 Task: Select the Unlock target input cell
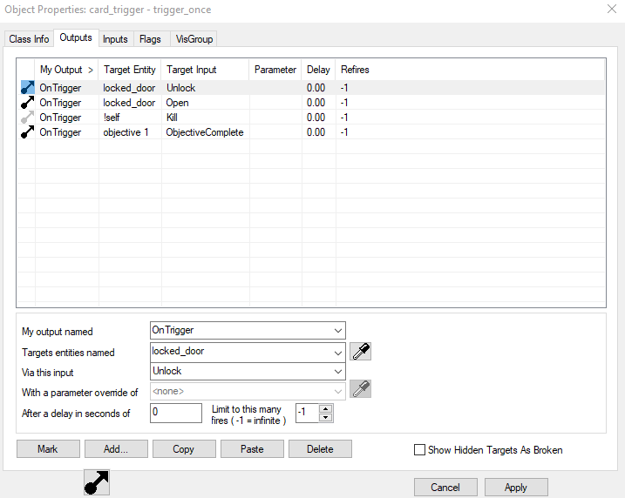181,88
